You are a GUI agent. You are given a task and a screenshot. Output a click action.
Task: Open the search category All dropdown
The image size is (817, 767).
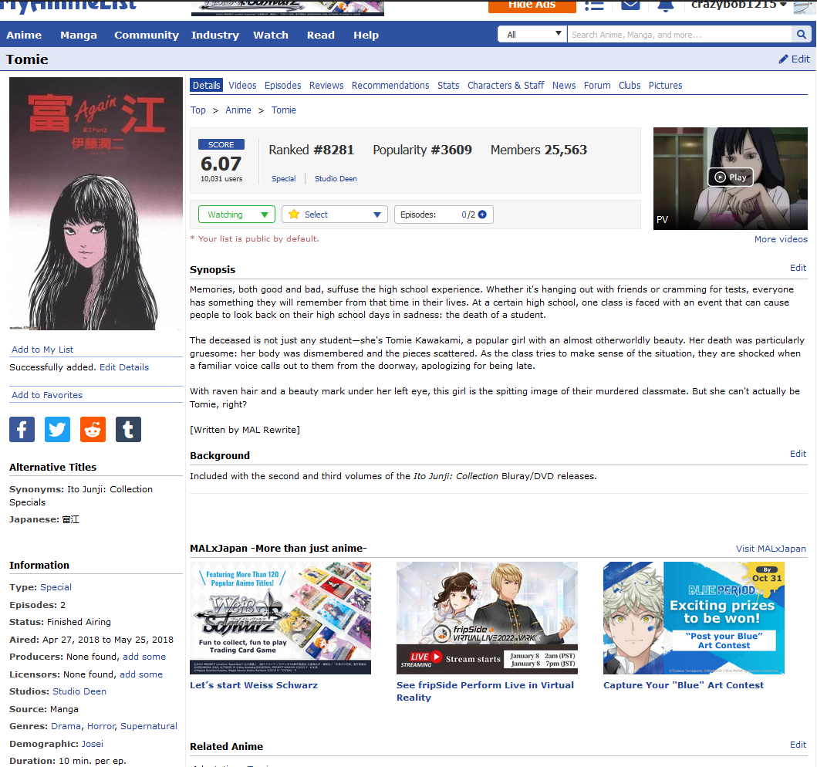point(532,35)
